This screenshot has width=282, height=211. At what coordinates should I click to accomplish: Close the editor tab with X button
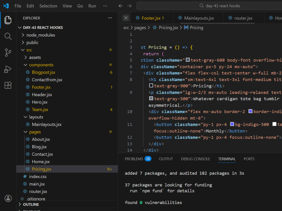coord(126,18)
